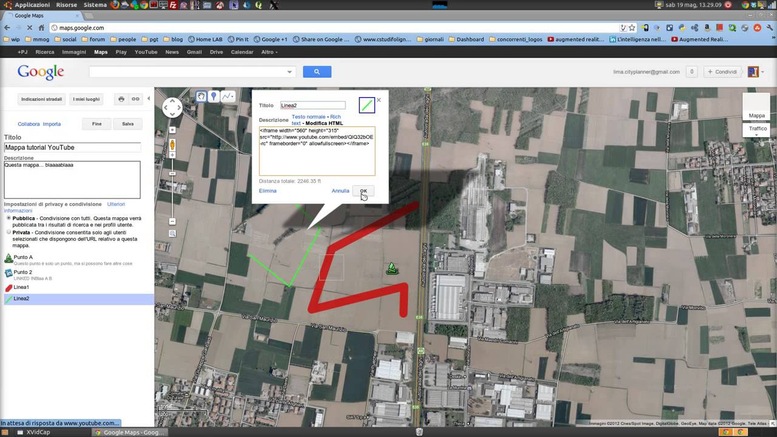Click the Annulla link

coord(341,191)
